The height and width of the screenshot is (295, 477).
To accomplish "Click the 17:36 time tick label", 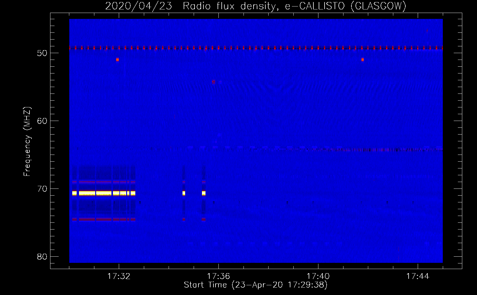I will click(x=218, y=276).
